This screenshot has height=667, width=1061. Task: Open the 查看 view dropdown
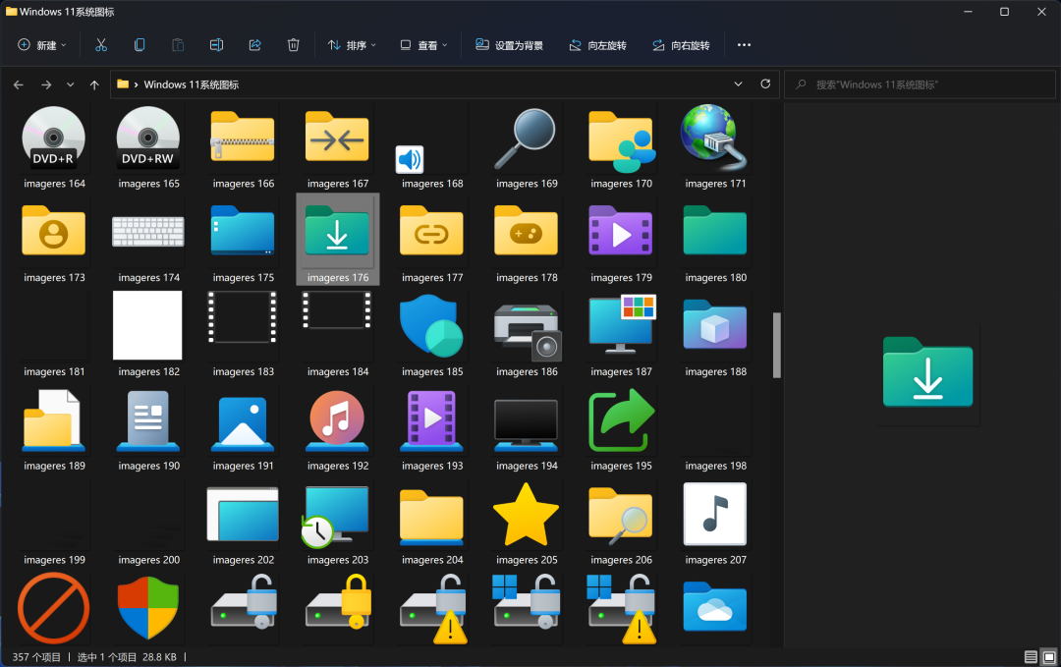[423, 44]
